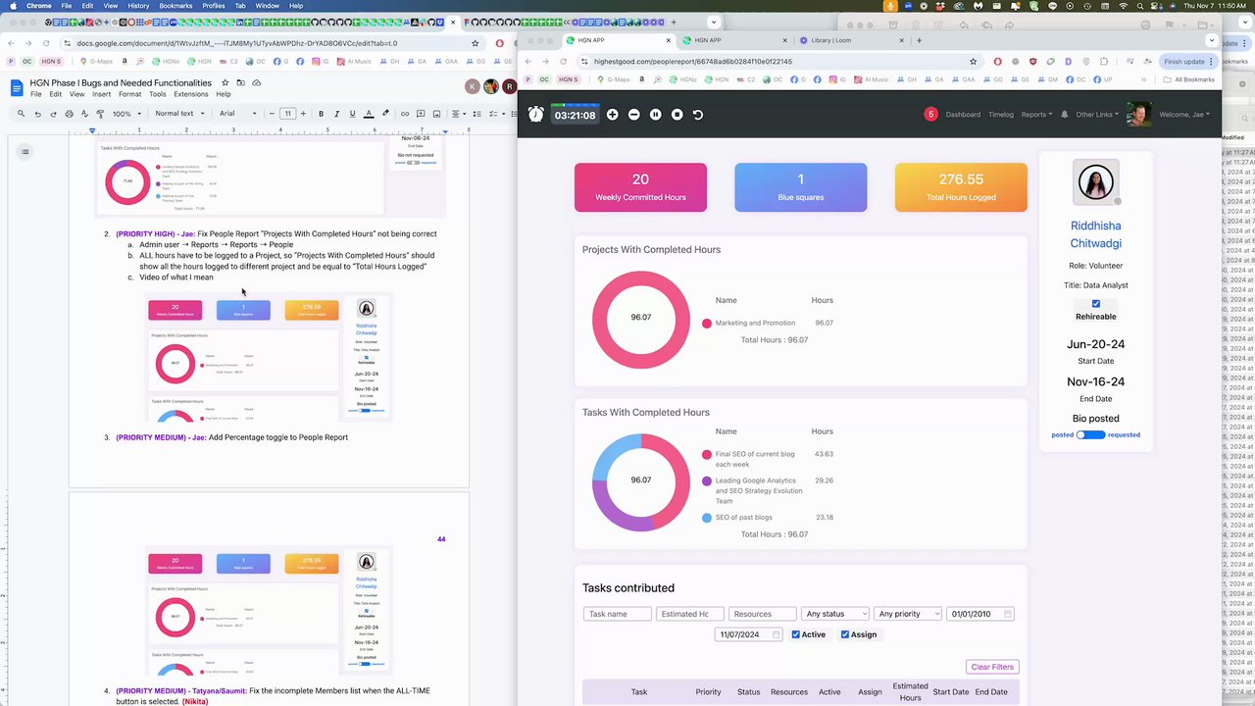Click the alarm clock timer icon

click(535, 114)
